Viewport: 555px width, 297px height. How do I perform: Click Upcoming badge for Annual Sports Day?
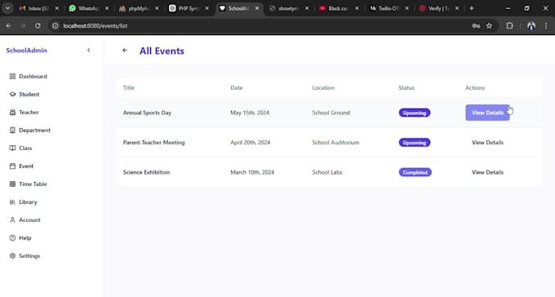coord(415,113)
